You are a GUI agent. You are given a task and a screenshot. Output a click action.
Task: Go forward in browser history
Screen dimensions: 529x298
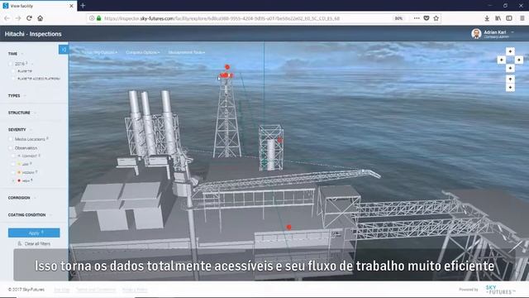(18, 18)
